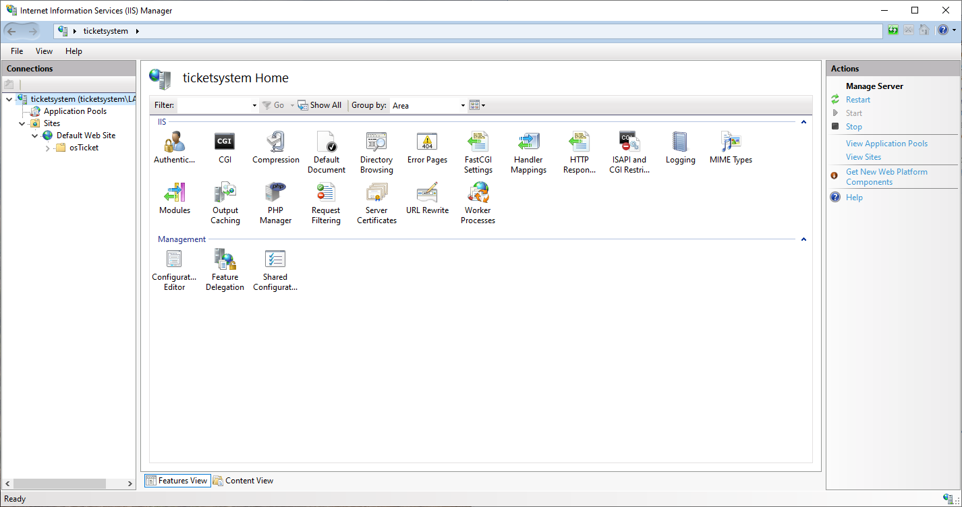The height and width of the screenshot is (507, 962).
Task: Click Restart in Actions pane
Action: pos(858,100)
